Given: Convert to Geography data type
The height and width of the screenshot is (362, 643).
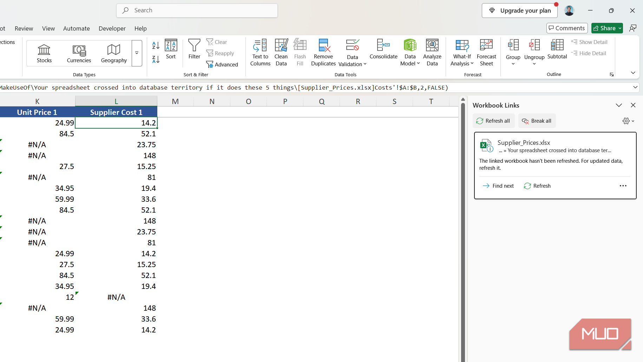Looking at the screenshot, I should click(114, 53).
